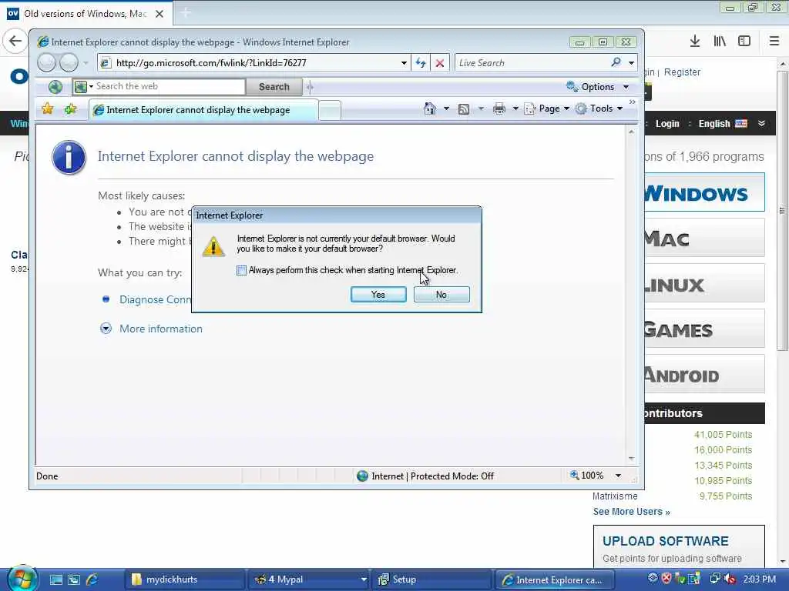Open the Live Search provider dropdown arrow
Viewport: 789px width, 591px height.
coord(631,63)
